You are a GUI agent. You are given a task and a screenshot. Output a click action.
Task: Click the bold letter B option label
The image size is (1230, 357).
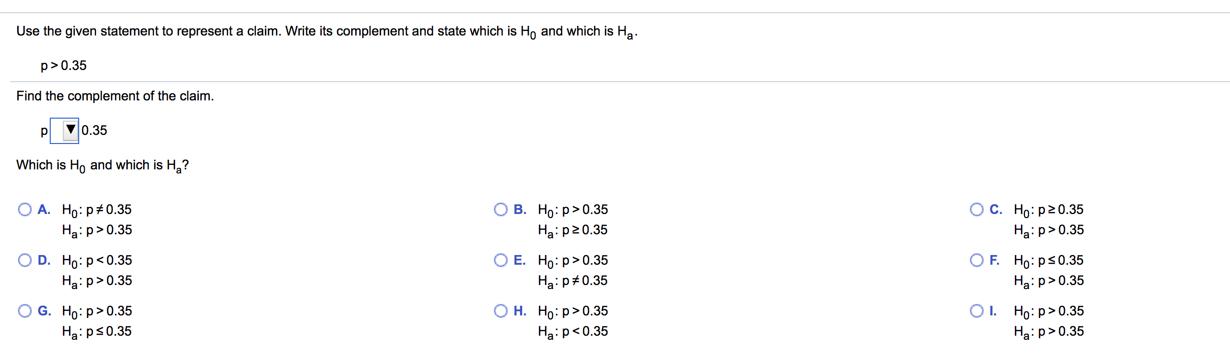520,209
